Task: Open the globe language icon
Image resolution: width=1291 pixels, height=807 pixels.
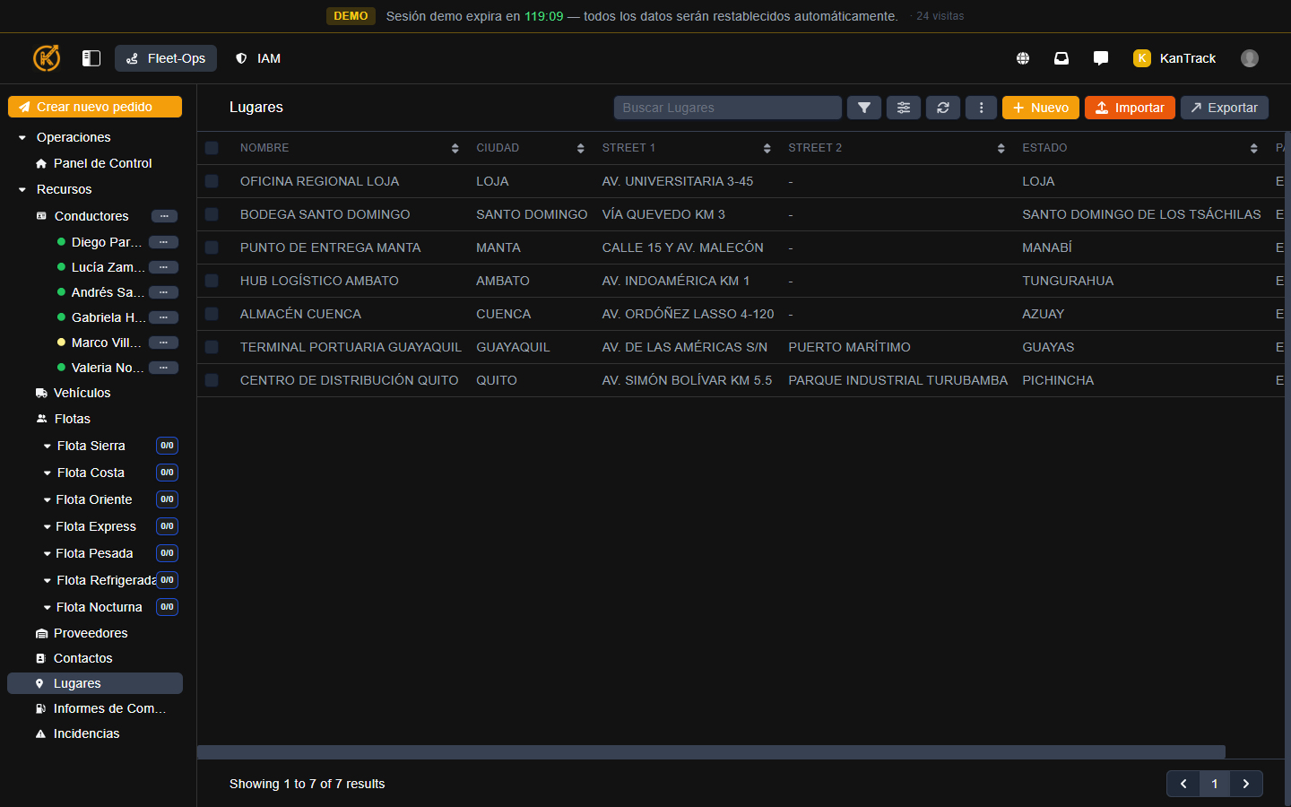Action: 1022,58
